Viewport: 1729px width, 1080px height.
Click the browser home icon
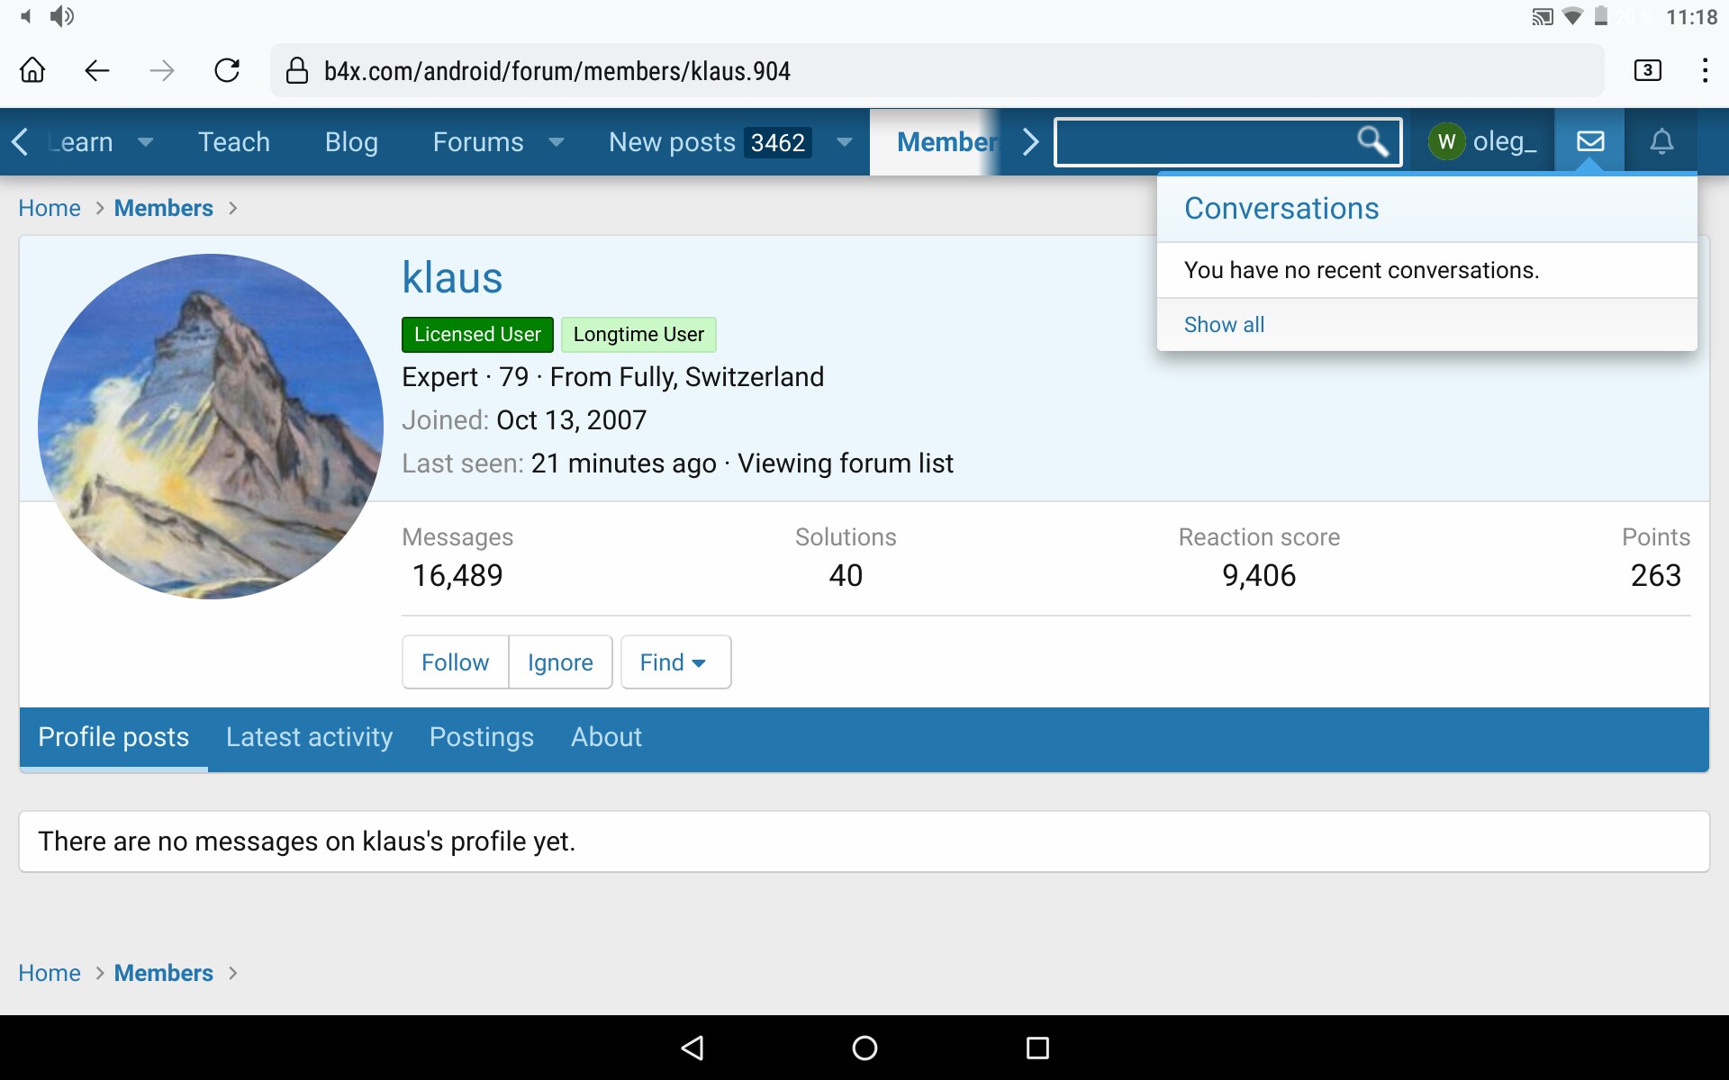pos(32,69)
